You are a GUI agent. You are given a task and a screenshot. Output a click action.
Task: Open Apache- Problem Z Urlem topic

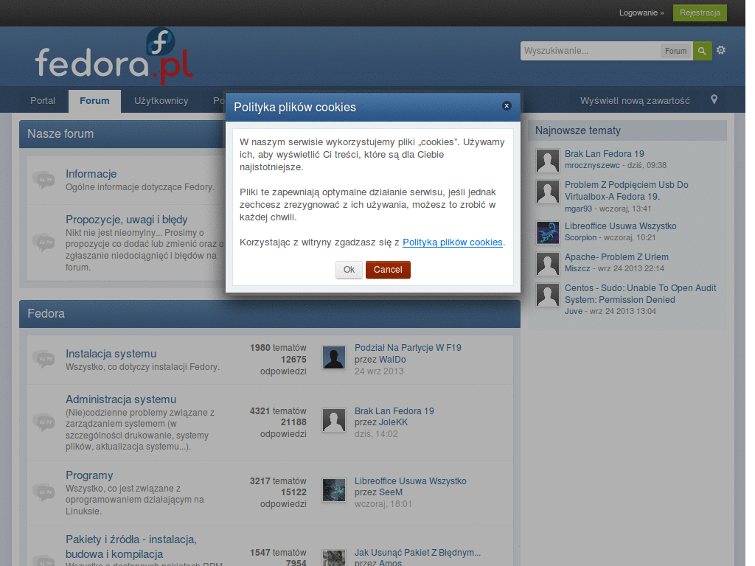click(x=616, y=257)
